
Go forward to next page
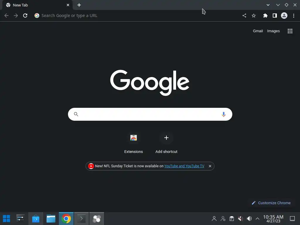click(x=16, y=16)
